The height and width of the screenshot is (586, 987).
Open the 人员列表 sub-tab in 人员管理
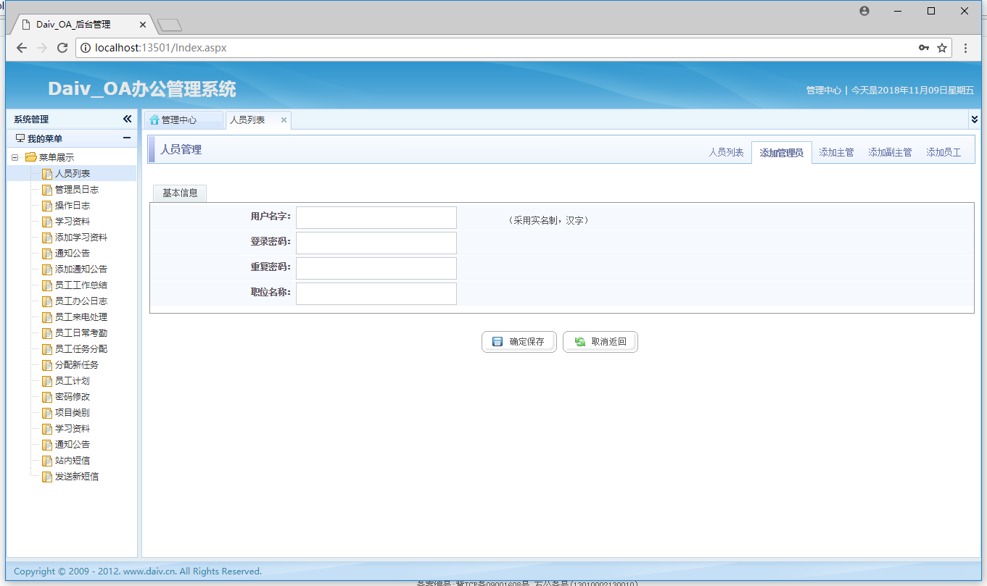click(x=726, y=152)
